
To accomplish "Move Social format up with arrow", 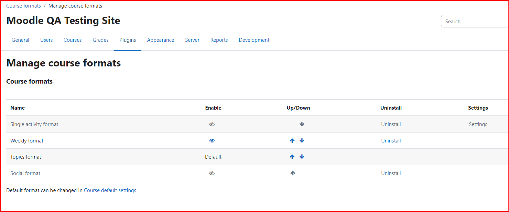I will click(293, 173).
